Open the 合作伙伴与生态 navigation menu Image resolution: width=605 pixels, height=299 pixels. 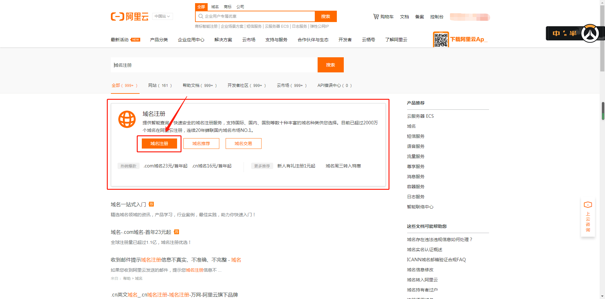[x=313, y=40]
